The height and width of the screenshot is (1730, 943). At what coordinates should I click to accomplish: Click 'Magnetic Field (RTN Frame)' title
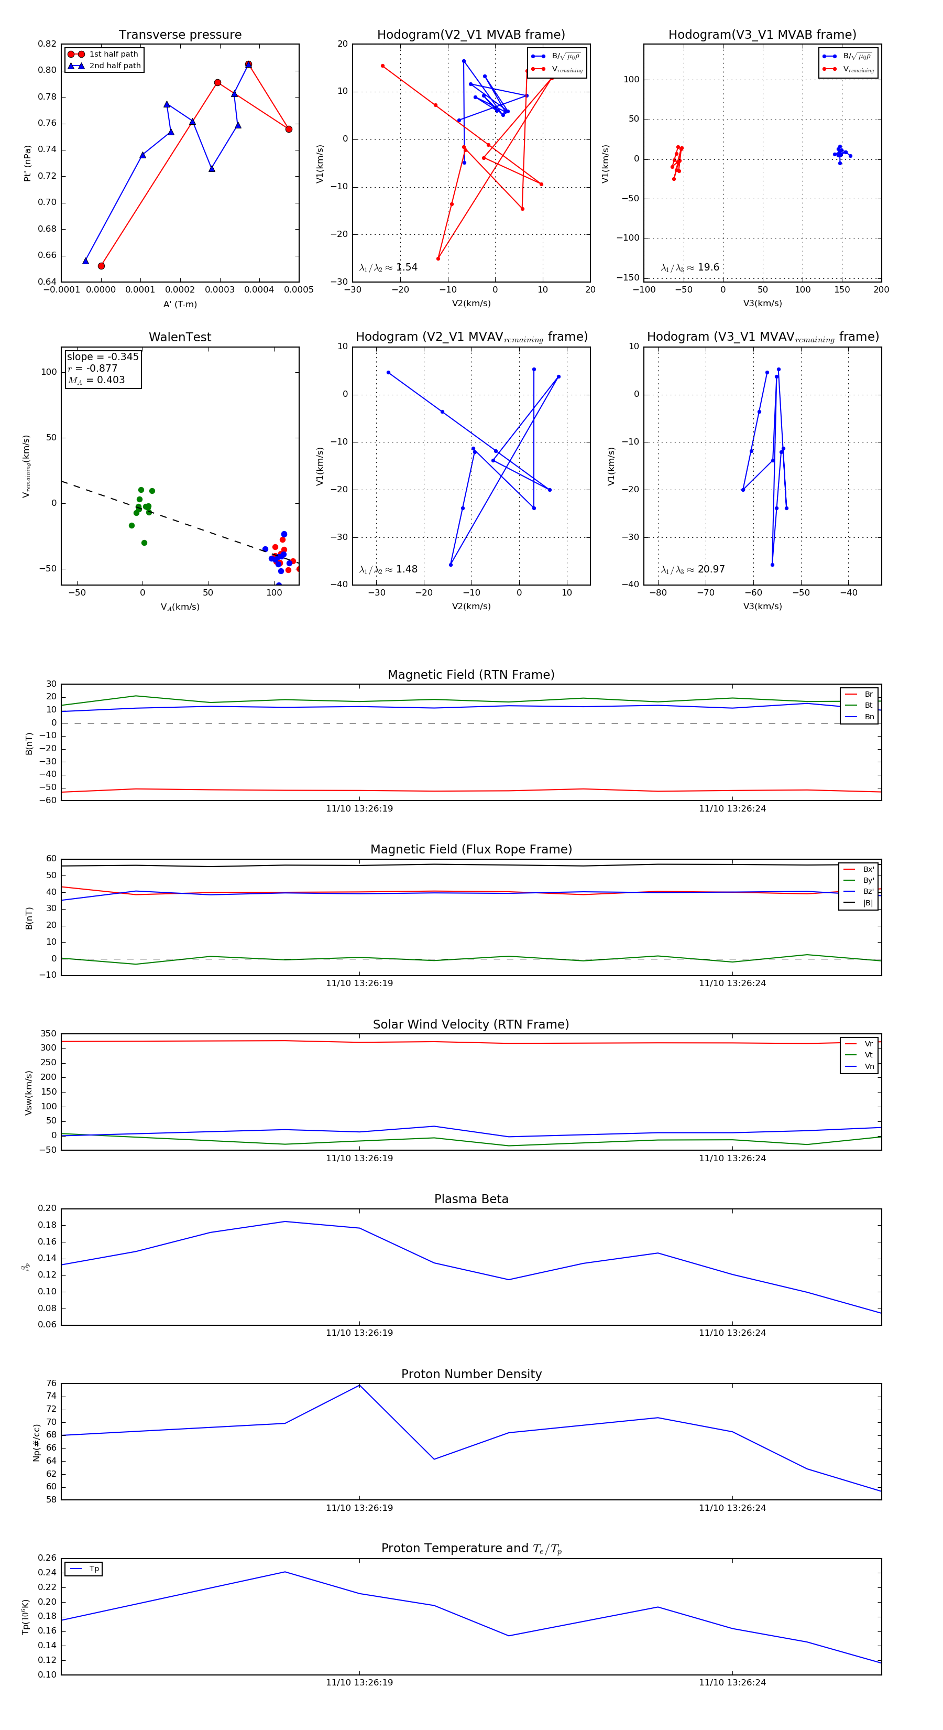471,675
